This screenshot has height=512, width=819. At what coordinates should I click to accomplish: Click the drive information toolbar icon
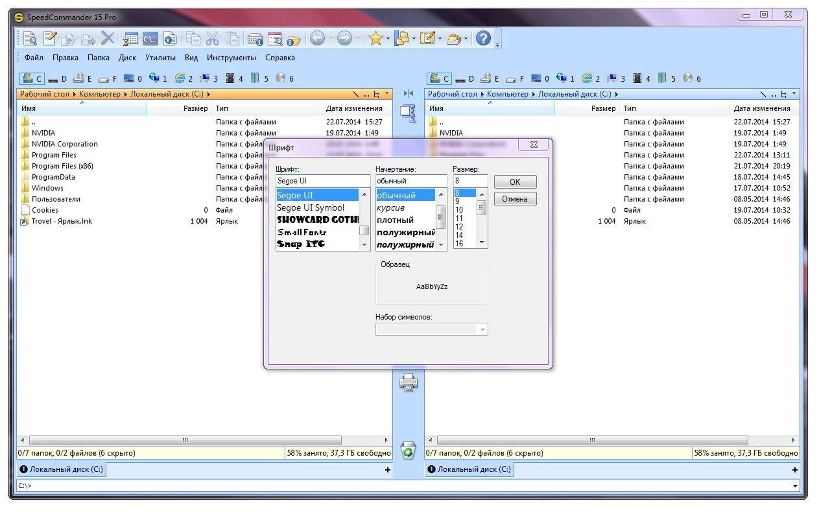click(x=255, y=39)
